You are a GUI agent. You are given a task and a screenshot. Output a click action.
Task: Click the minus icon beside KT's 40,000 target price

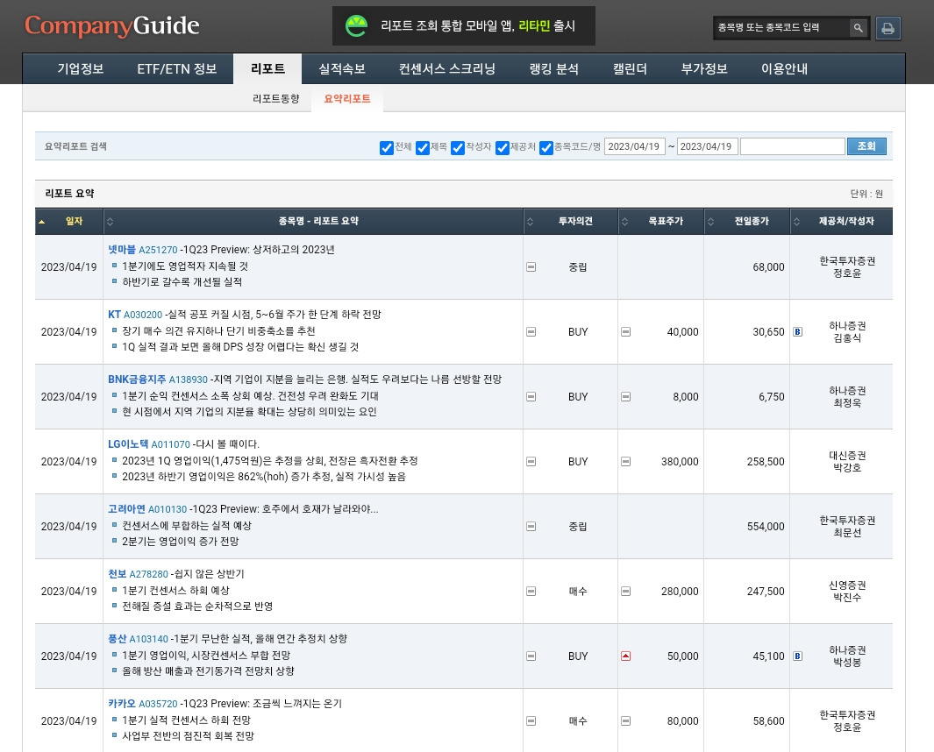[625, 332]
